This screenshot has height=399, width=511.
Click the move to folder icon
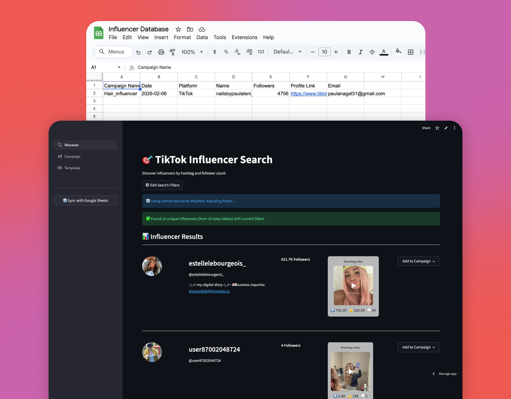190,29
